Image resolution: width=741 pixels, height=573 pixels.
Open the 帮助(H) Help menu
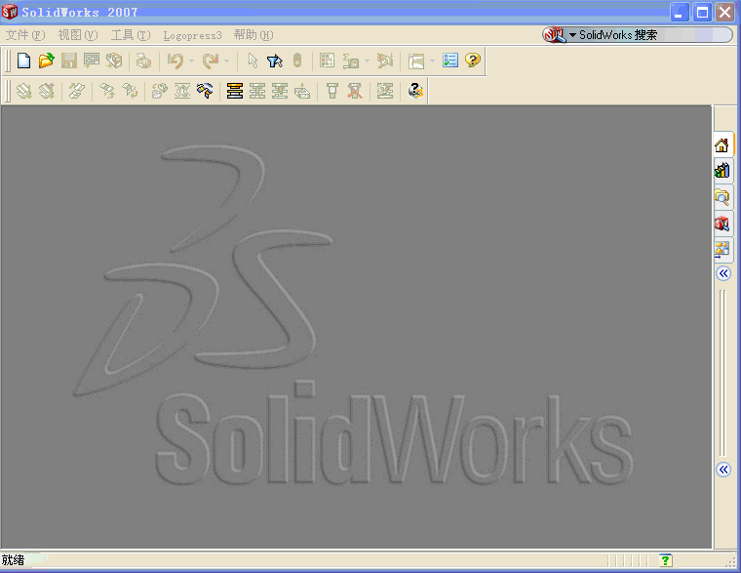(253, 35)
